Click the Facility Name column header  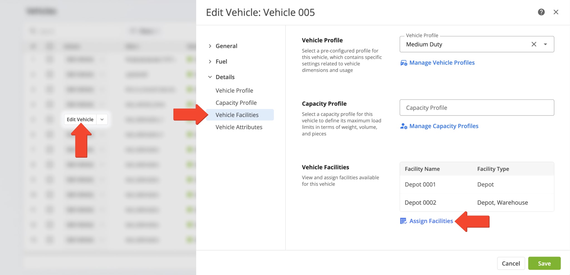click(422, 169)
